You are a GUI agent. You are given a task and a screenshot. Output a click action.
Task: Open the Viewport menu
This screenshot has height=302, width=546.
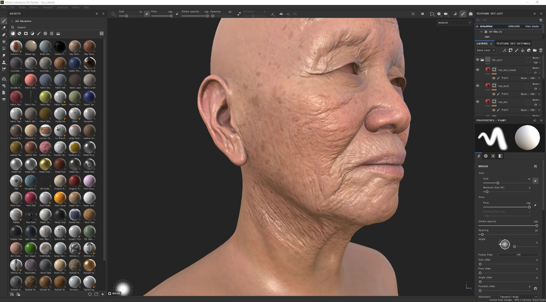click(x=48, y=7)
